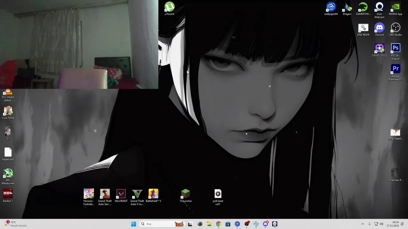Select the çizik beat vol1 file
408x229 pixels.
tap(218, 197)
